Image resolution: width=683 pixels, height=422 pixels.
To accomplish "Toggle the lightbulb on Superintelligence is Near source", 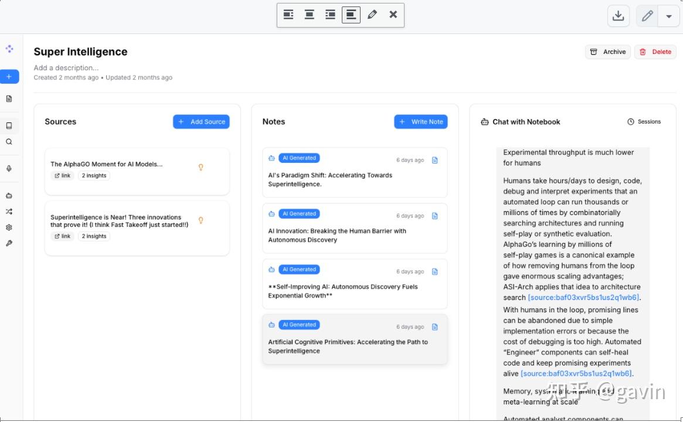I will [x=201, y=220].
